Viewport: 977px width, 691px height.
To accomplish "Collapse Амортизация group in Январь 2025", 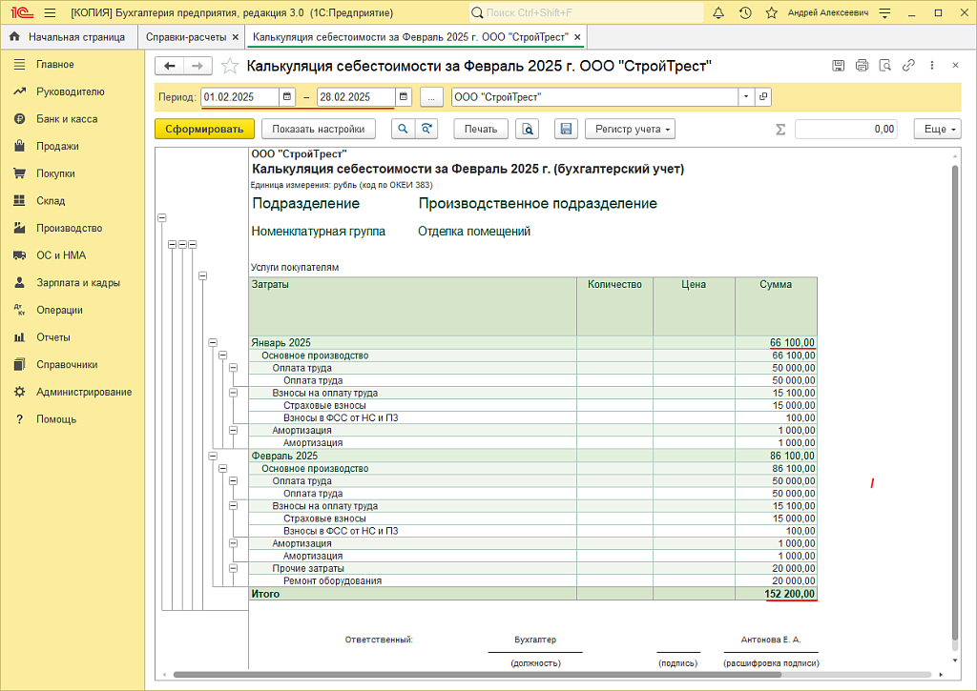I will pos(233,430).
